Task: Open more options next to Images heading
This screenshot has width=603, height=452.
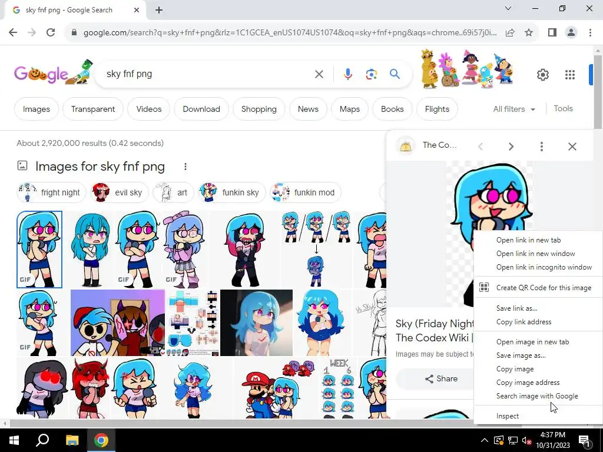Action: click(185, 167)
